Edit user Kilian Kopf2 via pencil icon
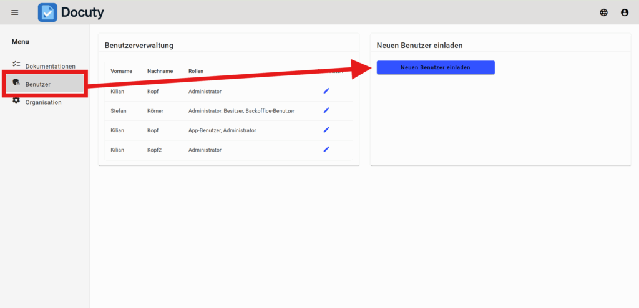This screenshot has width=639, height=308. pos(326,150)
